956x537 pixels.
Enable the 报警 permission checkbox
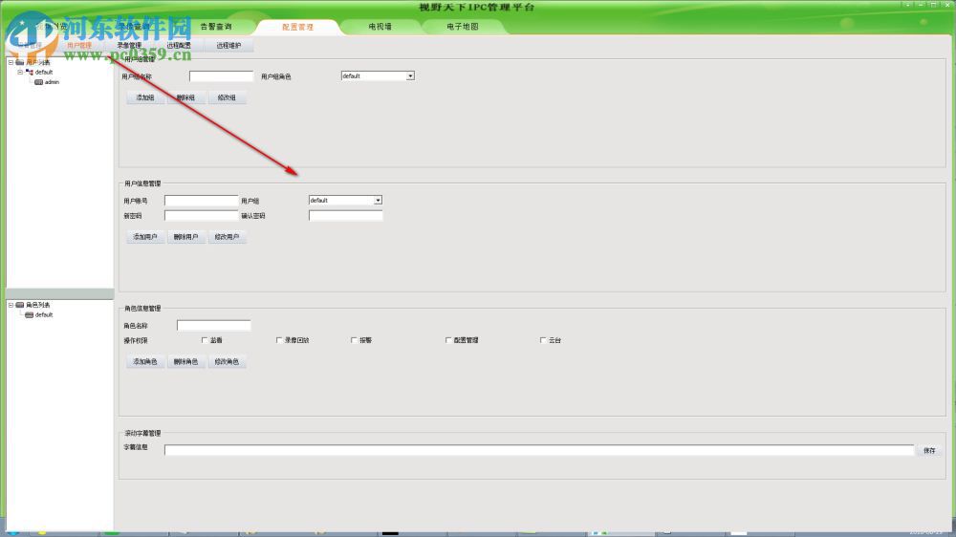pos(355,340)
